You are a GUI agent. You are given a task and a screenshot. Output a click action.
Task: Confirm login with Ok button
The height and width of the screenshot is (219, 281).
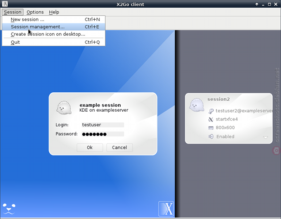pos(90,147)
